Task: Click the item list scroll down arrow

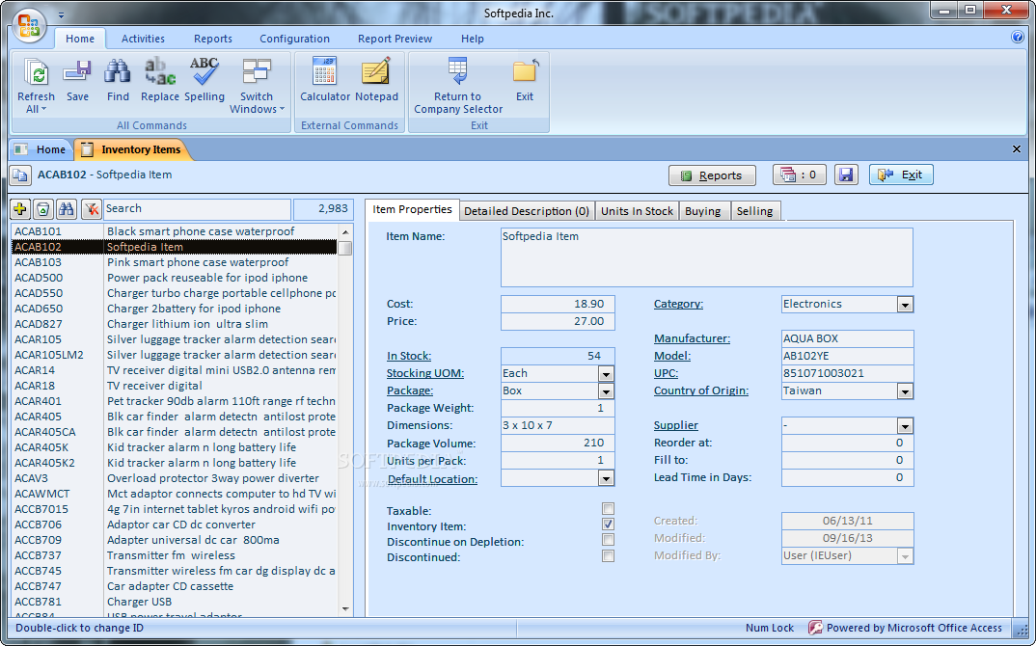Action: [345, 609]
